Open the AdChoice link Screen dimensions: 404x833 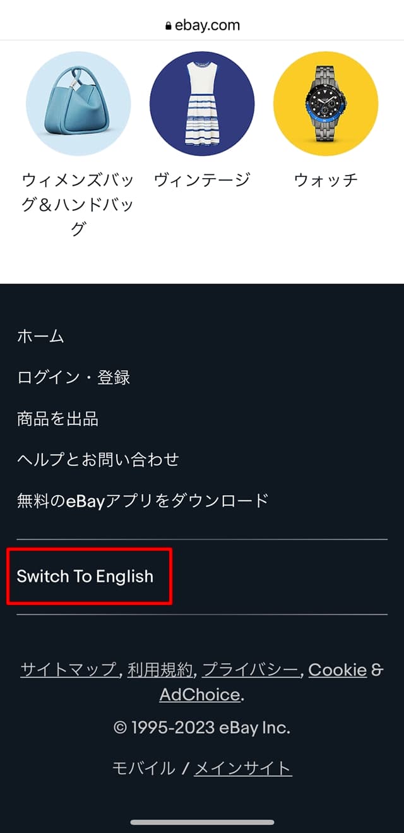click(199, 695)
